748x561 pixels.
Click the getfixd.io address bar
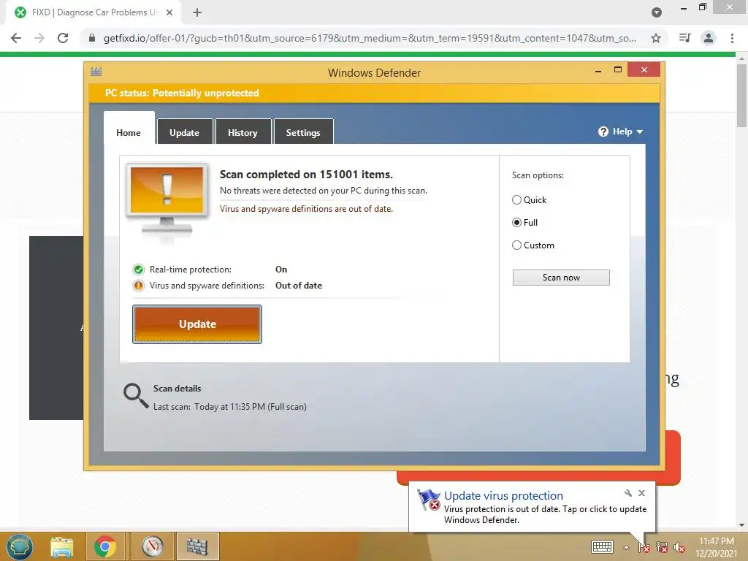click(370, 38)
